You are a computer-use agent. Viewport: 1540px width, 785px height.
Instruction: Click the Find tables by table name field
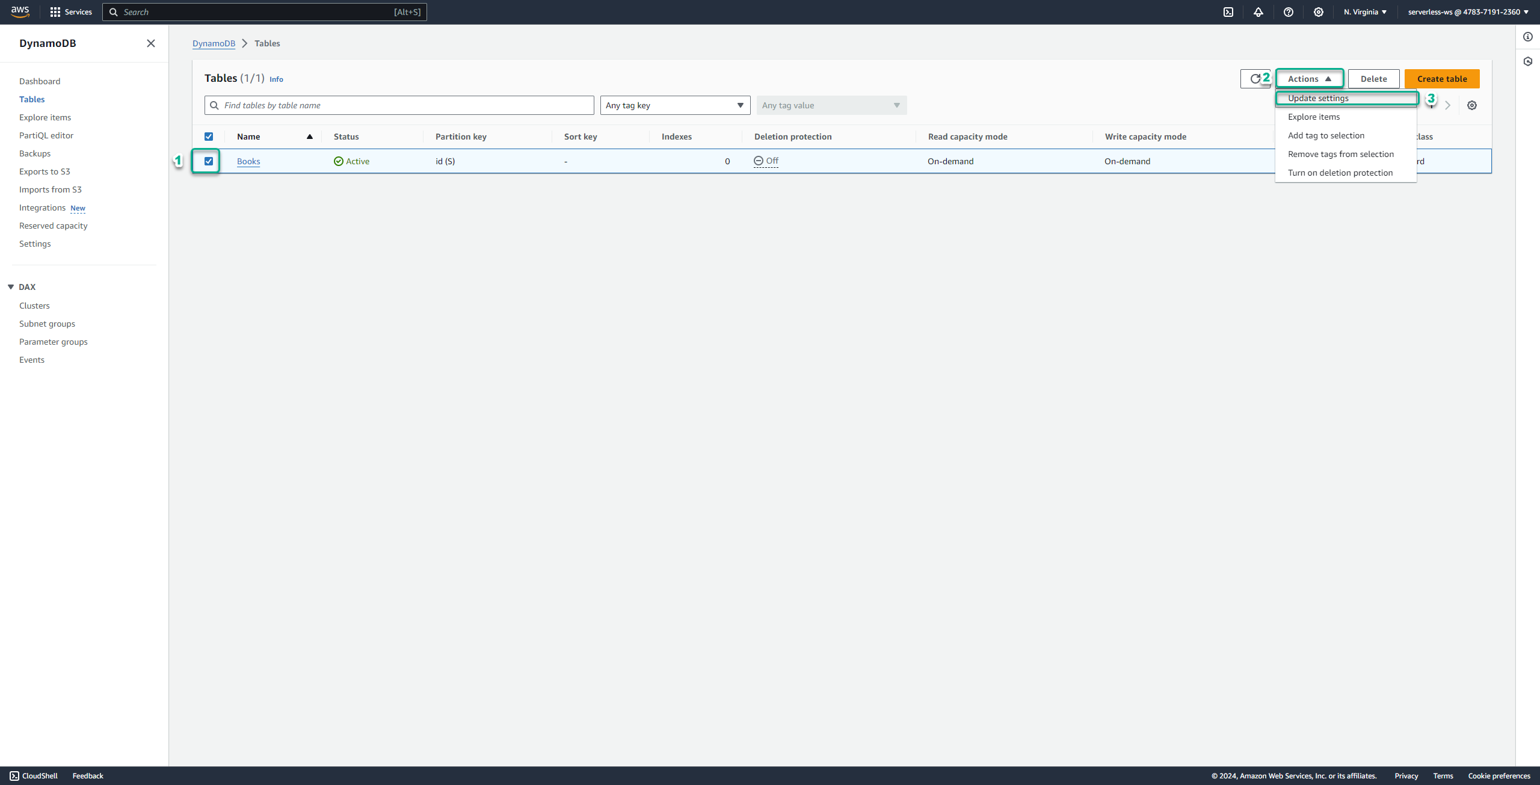tap(399, 105)
